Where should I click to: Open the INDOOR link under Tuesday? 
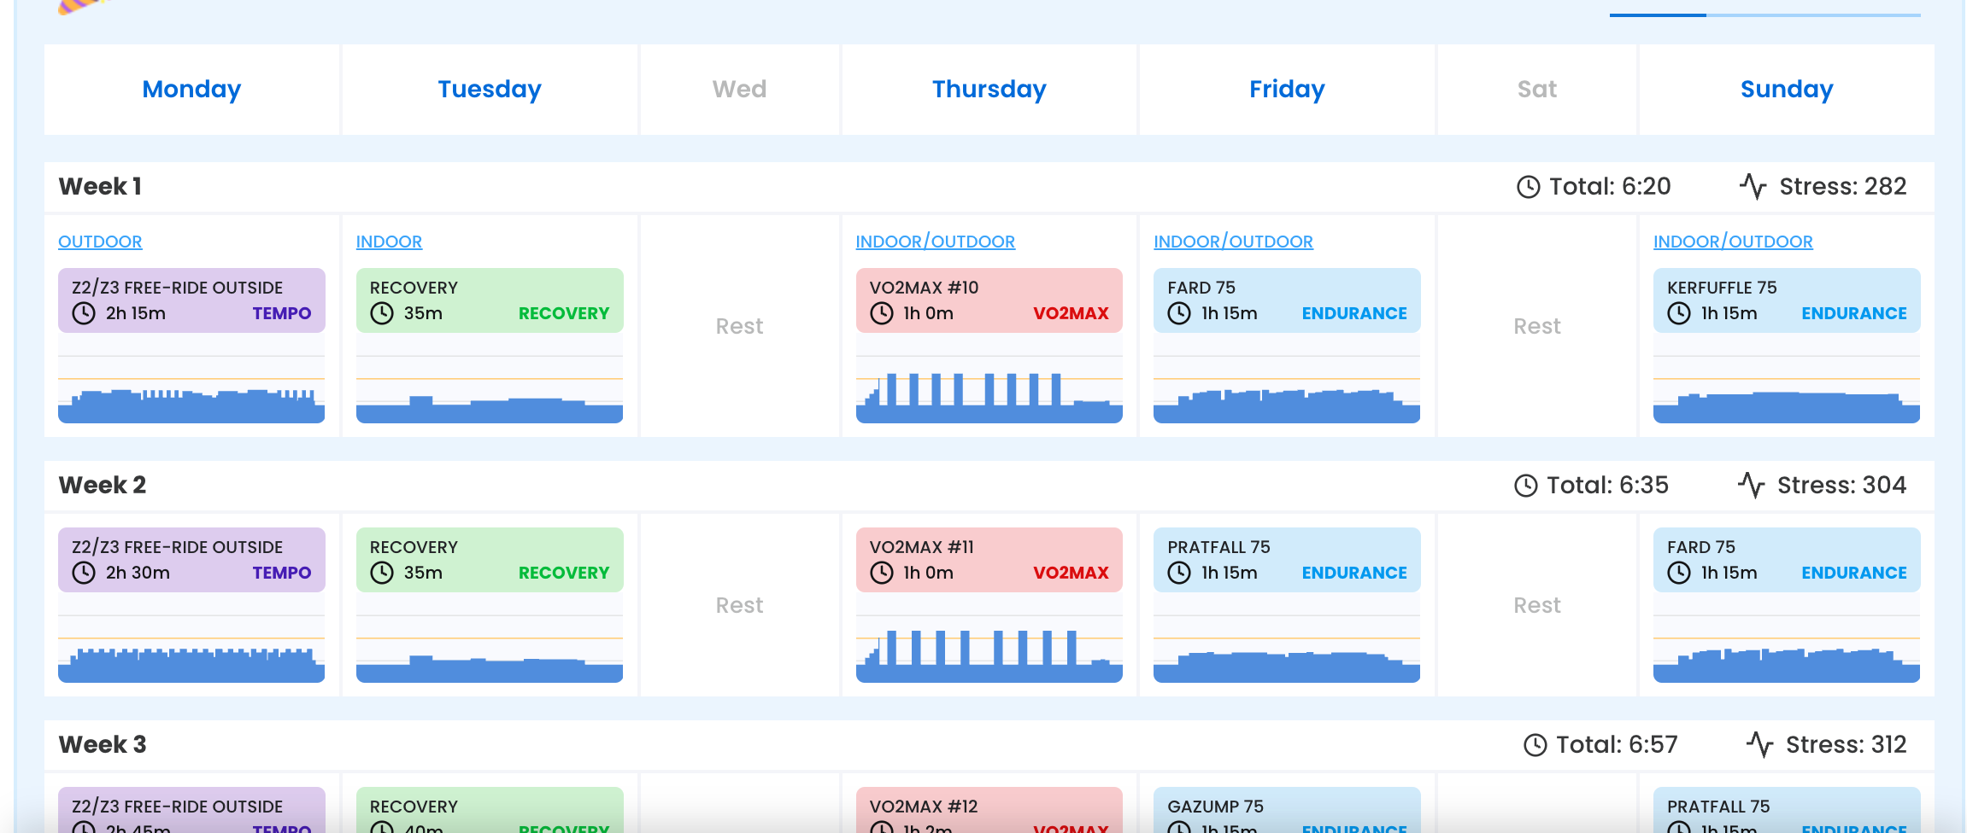coord(389,242)
